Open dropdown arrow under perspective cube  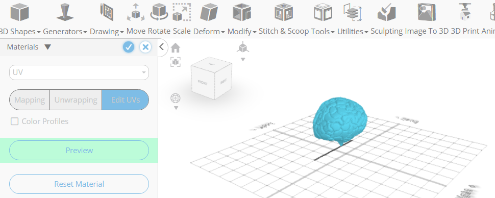(243, 59)
